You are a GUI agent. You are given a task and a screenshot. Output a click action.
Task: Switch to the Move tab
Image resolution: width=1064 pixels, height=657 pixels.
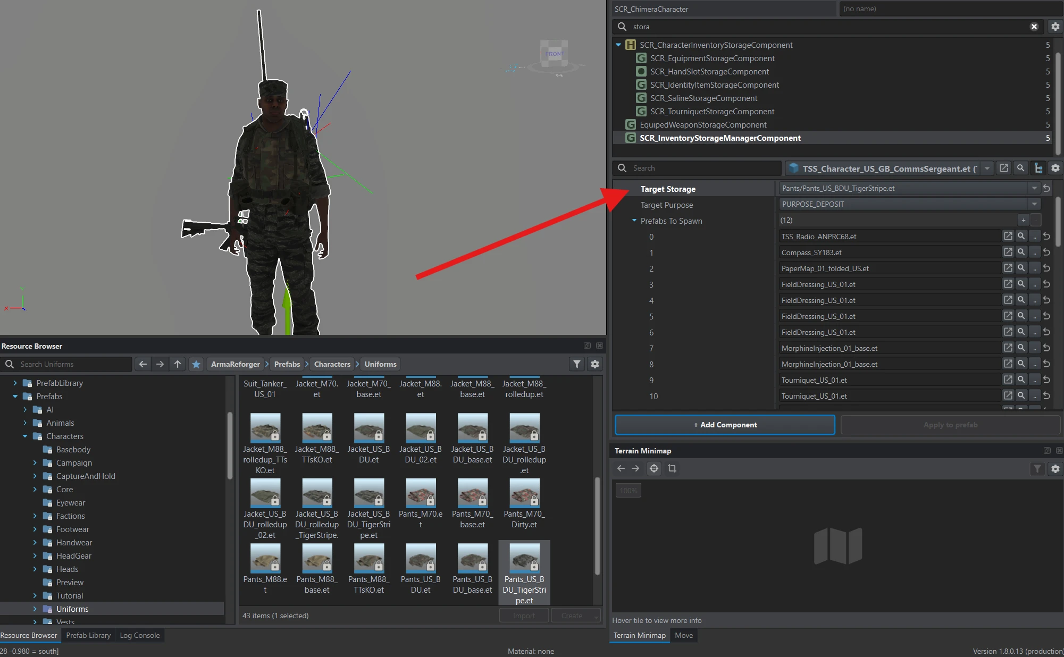pyautogui.click(x=684, y=635)
